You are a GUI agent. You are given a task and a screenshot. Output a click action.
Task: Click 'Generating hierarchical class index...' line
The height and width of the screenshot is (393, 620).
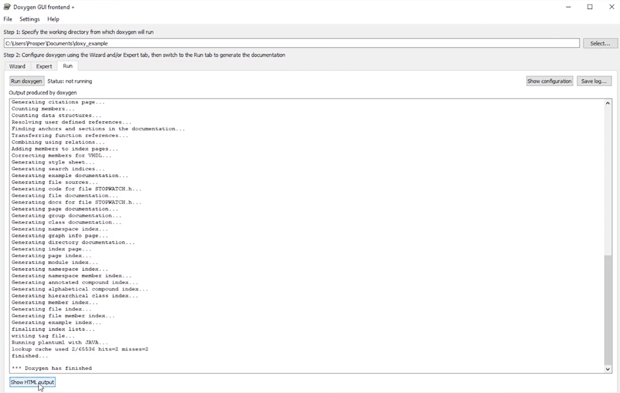(75, 296)
